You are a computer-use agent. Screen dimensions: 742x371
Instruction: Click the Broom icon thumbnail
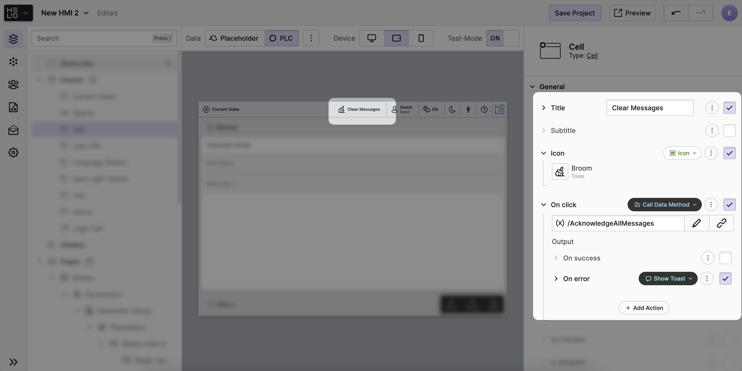[560, 172]
